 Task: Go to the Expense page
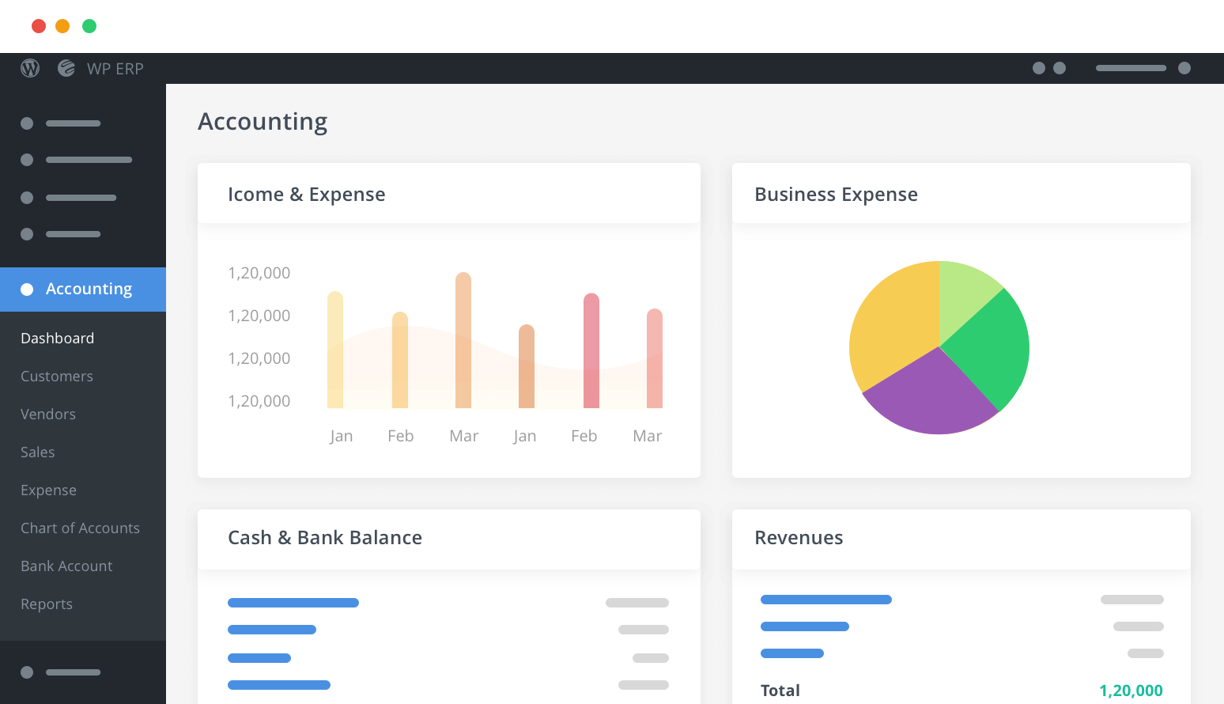(x=48, y=490)
